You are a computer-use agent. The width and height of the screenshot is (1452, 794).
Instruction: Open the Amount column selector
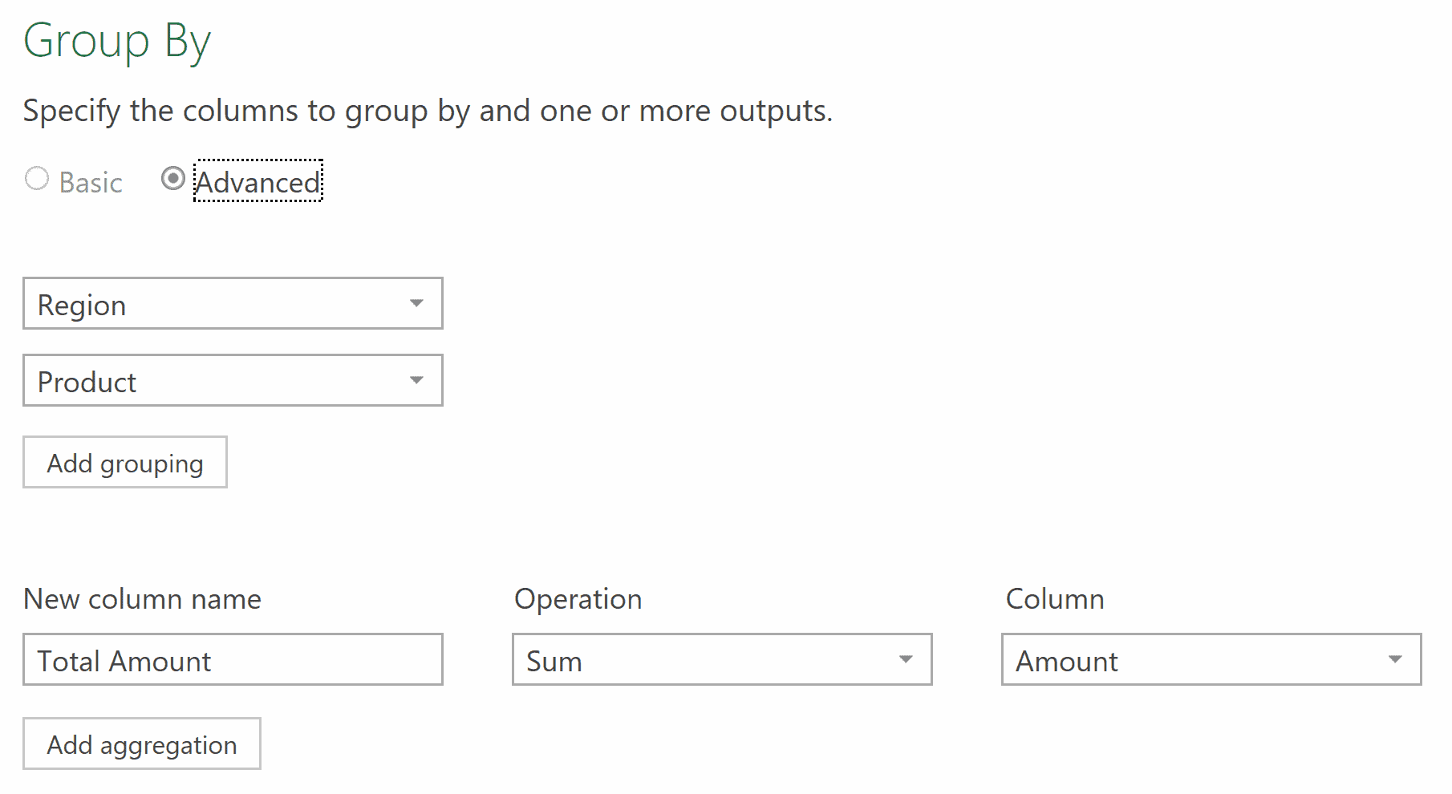[1211, 659]
